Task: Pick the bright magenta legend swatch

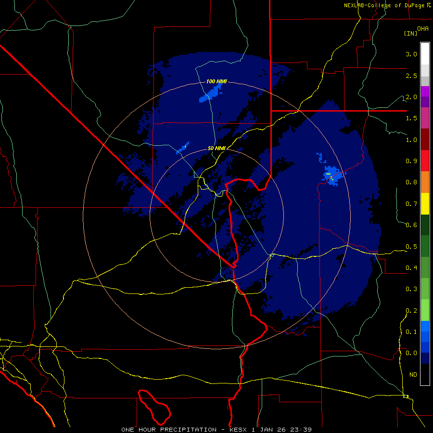Action: tap(425, 91)
